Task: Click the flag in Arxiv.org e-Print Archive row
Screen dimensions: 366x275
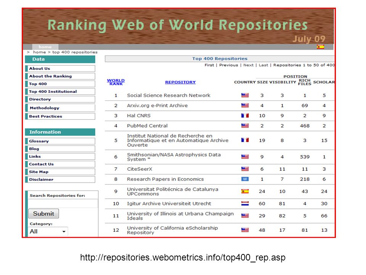Action: coord(245,105)
